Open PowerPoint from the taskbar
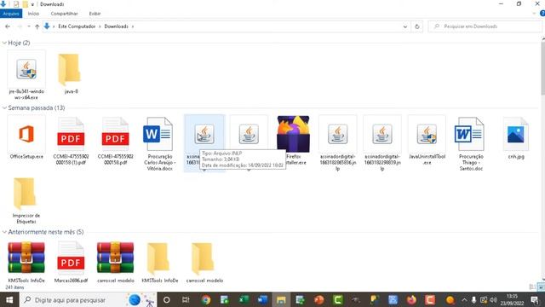Image resolution: width=545 pixels, height=307 pixels. click(318, 299)
